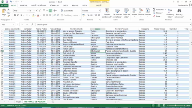Click horizontal scrollbar right arrow
Screen dimensions: 192x108
pos(188,102)
